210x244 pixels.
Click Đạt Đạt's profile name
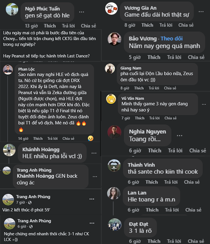(x=138, y=224)
